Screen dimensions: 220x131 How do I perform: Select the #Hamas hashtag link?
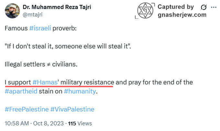(x=45, y=82)
